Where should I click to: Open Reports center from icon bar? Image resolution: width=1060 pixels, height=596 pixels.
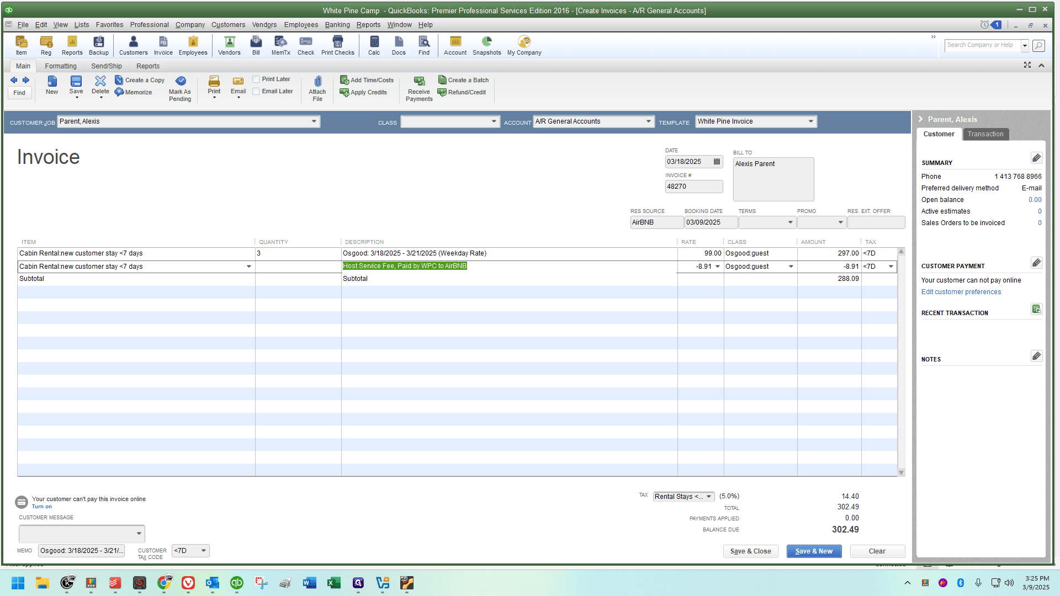[x=72, y=45]
